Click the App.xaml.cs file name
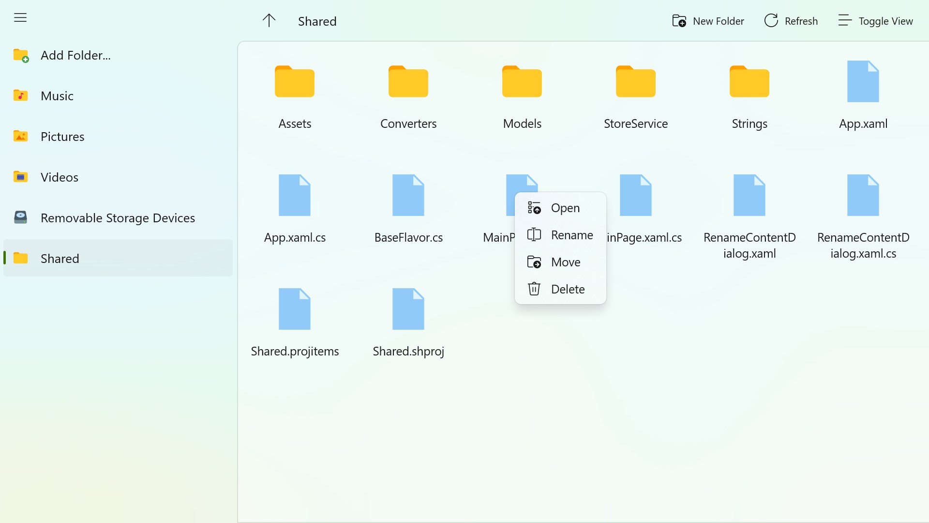The height and width of the screenshot is (523, 929). pos(295,238)
